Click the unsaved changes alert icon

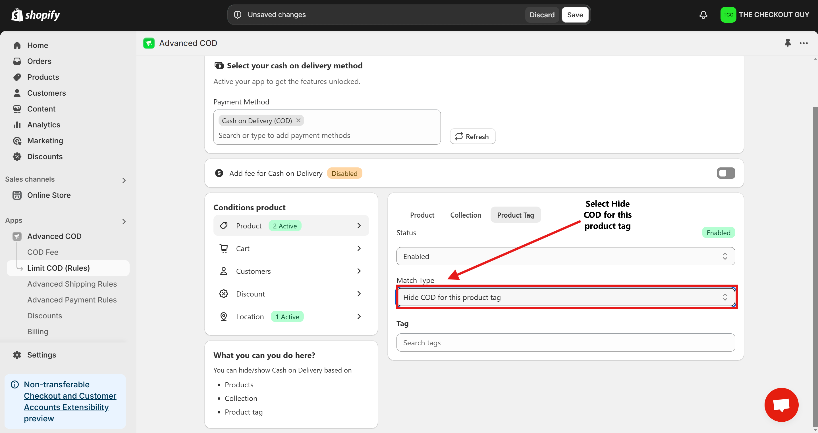[238, 14]
